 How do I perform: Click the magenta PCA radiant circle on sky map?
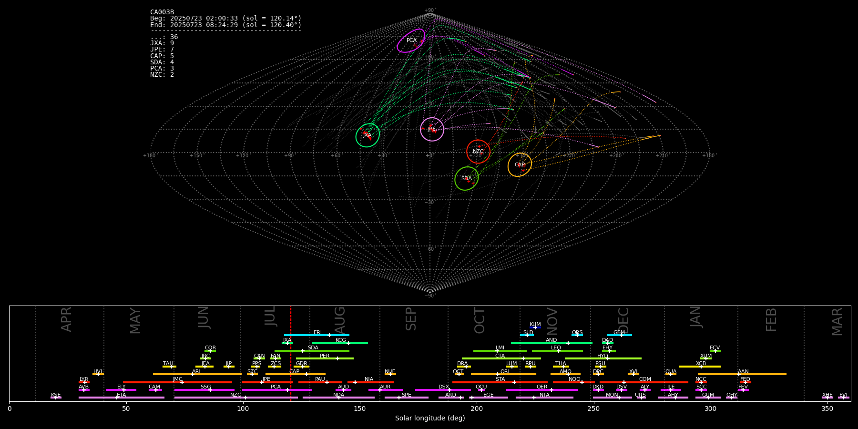[411, 41]
